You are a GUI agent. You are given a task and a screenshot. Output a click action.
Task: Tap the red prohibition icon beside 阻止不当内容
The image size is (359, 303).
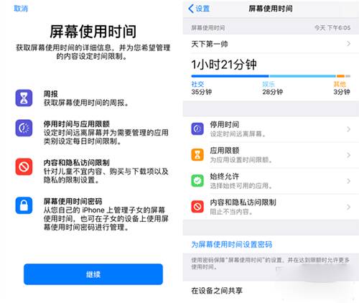(x=197, y=207)
